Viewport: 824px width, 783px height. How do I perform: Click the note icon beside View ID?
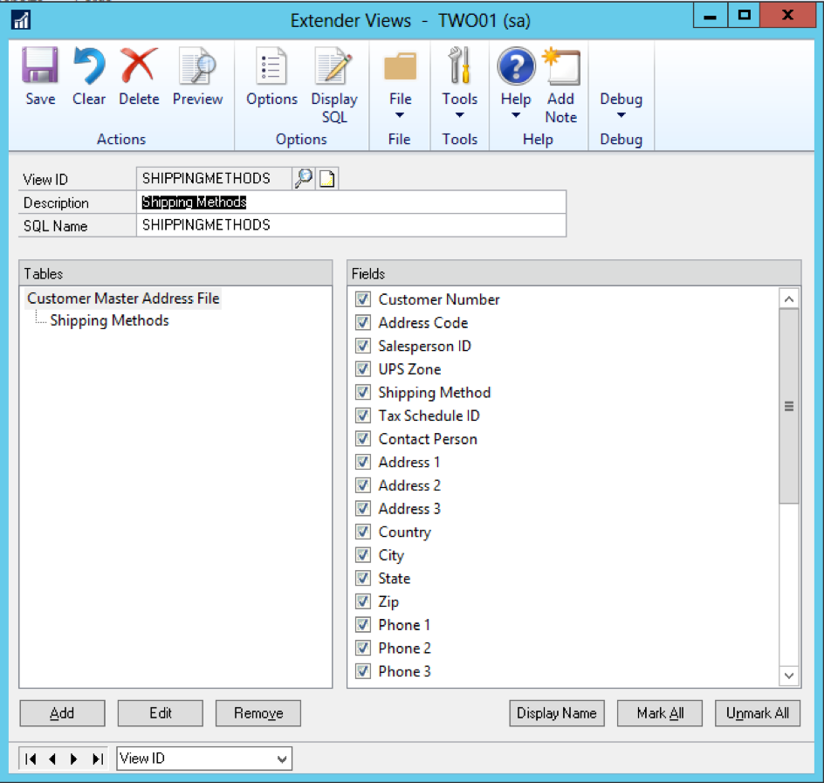point(327,179)
